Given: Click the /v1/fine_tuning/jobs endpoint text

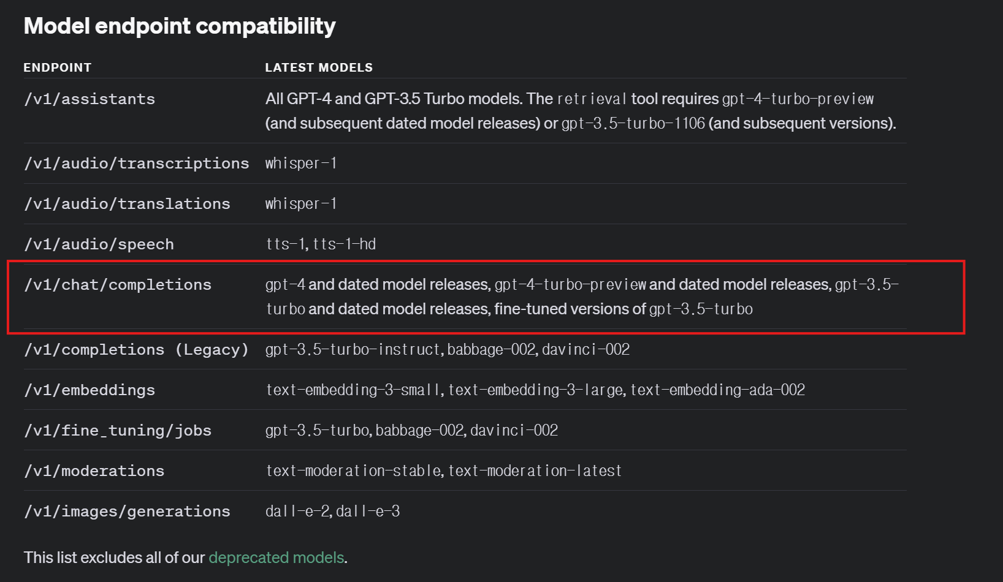Looking at the screenshot, I should click(118, 431).
